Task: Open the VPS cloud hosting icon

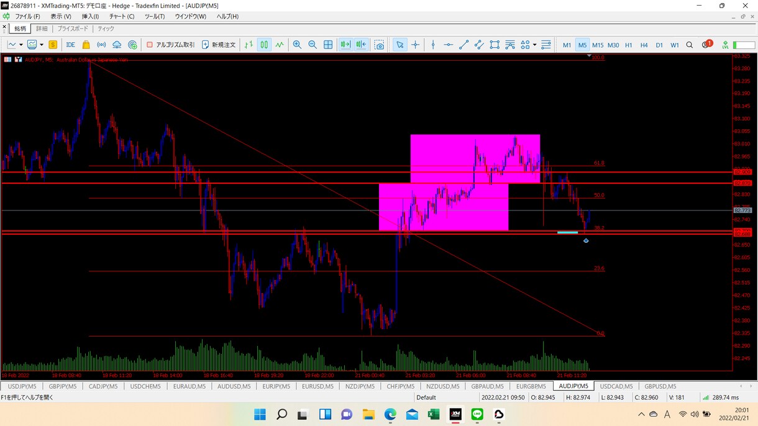Action: tap(117, 45)
